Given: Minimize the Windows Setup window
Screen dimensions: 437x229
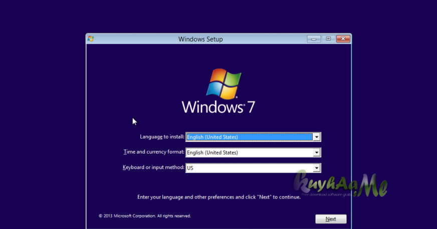Looking at the screenshot, I should (314, 39).
